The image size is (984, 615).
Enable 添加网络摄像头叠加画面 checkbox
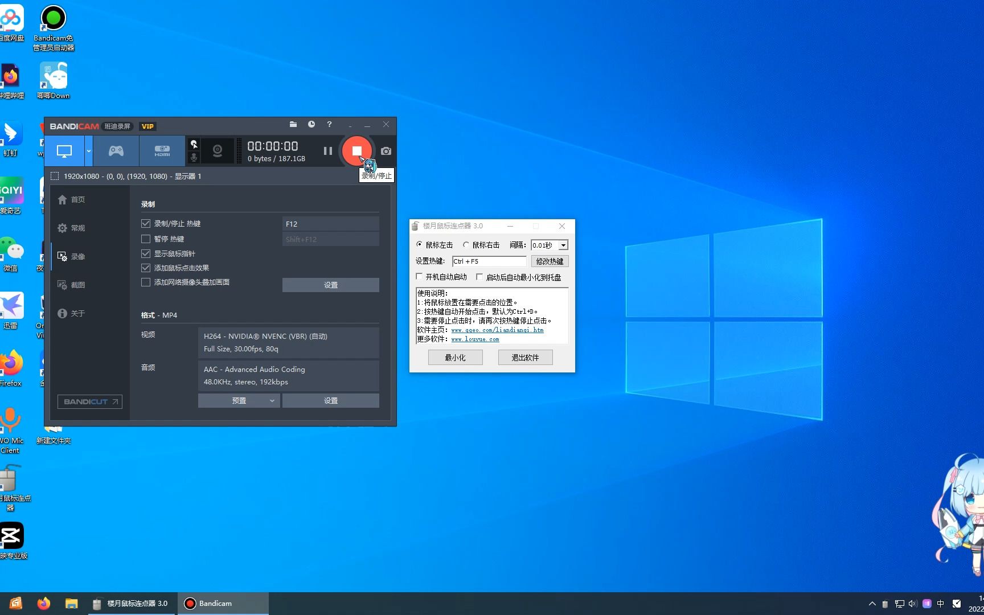coord(146,282)
